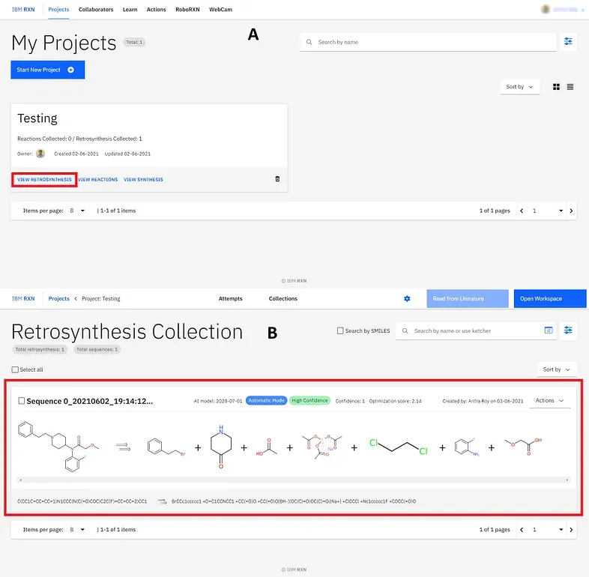Switch to list view icon
589x577 pixels.
(570, 87)
